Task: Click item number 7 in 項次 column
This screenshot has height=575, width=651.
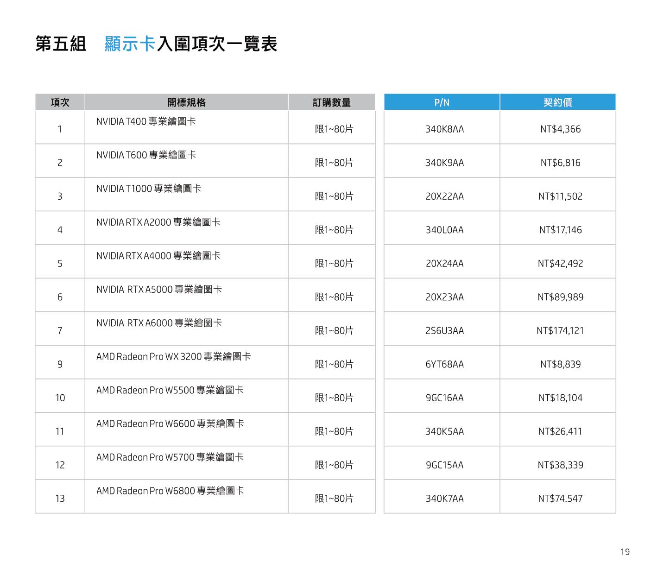Action: tap(60, 331)
